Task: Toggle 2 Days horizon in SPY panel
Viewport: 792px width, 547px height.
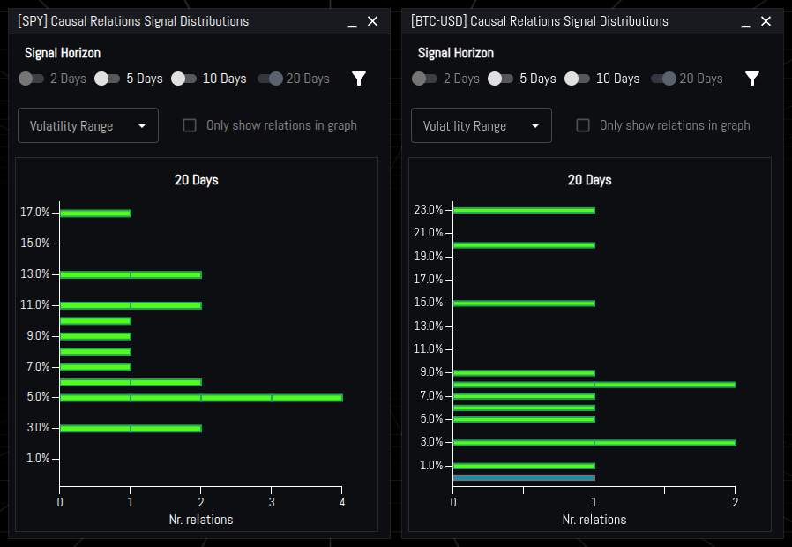Action: [x=32, y=79]
